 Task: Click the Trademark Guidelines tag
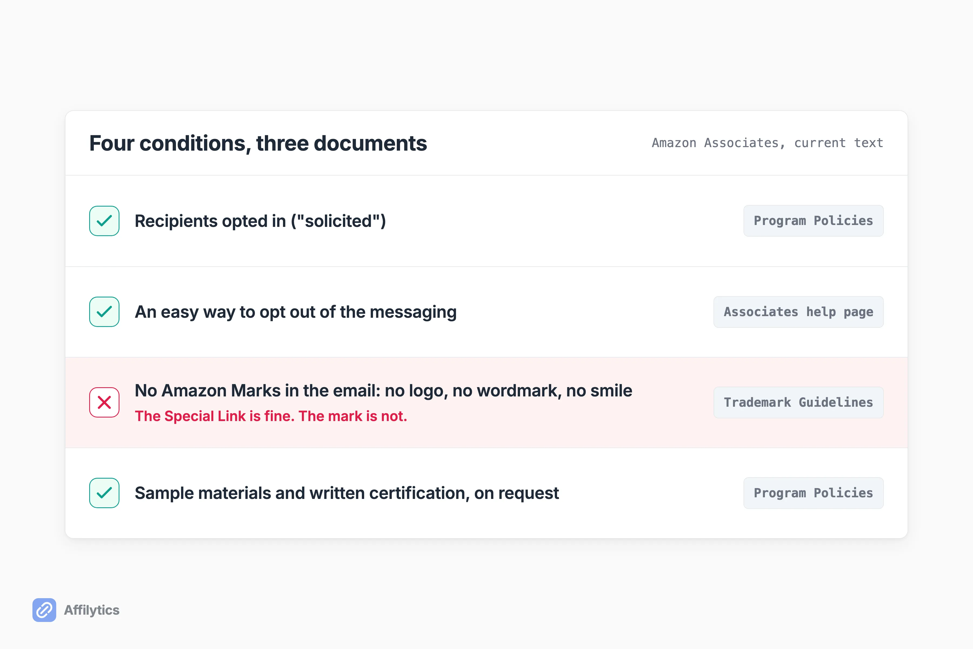(x=798, y=402)
